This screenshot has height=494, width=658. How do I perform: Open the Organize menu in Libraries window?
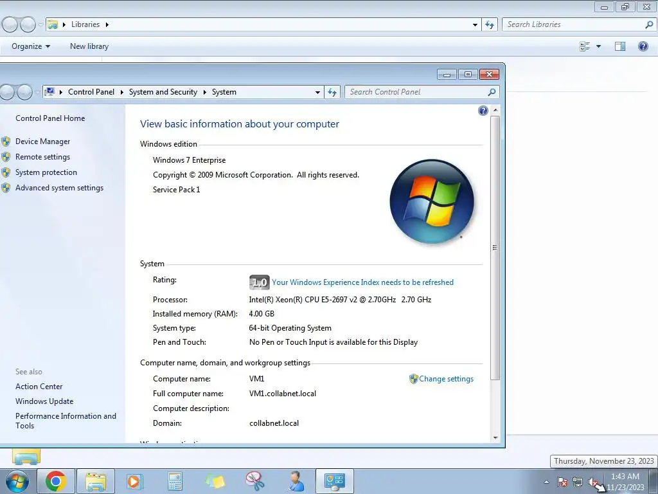(31, 46)
